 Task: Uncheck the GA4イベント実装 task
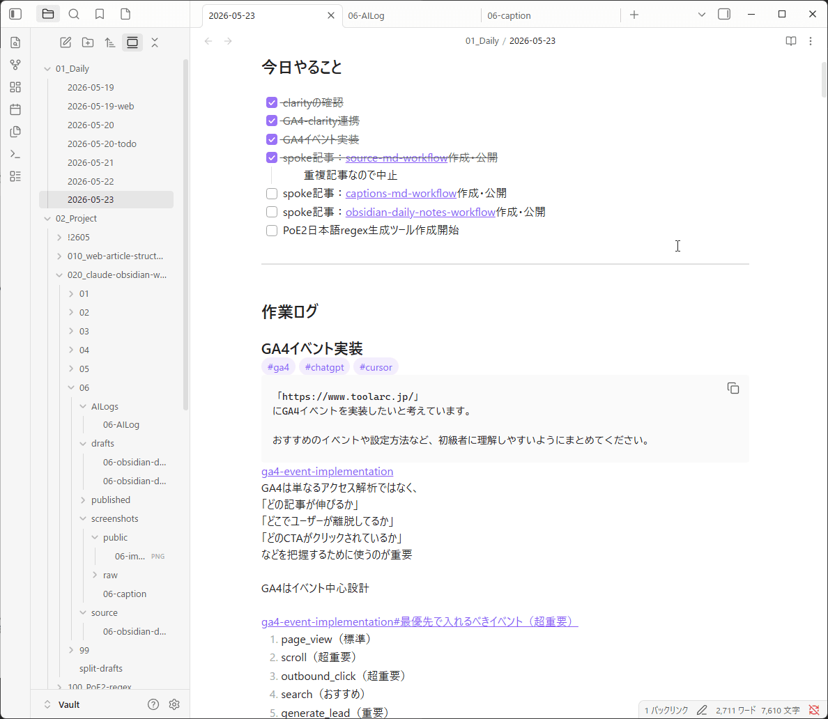[x=271, y=139]
